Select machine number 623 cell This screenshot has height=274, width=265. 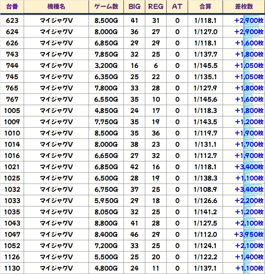[12, 20]
